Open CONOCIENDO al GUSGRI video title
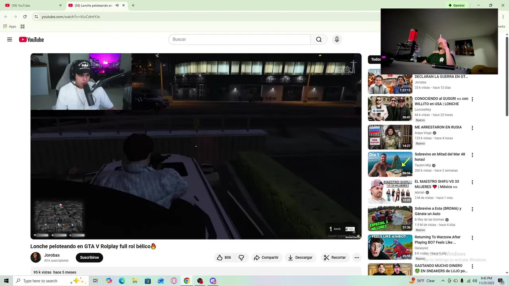This screenshot has height=286, width=509. click(441, 101)
